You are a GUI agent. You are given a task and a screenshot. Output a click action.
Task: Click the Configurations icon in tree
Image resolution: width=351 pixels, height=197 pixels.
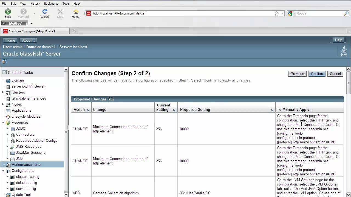point(8,171)
